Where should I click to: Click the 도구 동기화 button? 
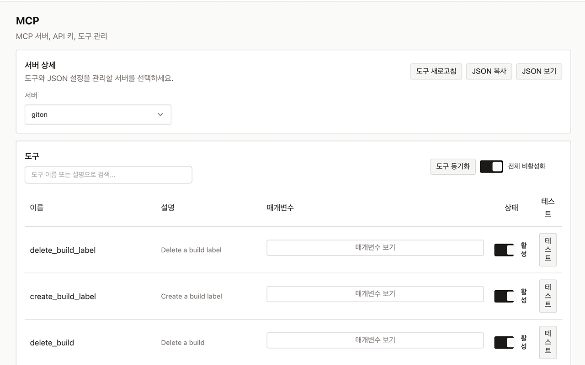(x=453, y=167)
